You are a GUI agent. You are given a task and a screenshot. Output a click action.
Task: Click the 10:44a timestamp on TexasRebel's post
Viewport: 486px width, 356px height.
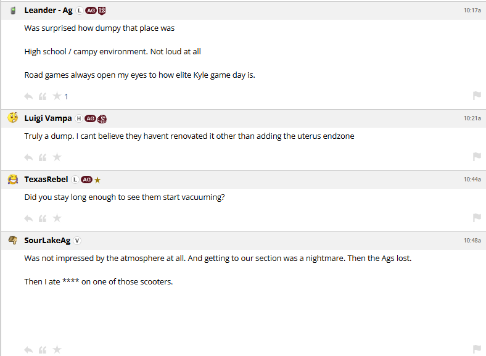(x=472, y=180)
